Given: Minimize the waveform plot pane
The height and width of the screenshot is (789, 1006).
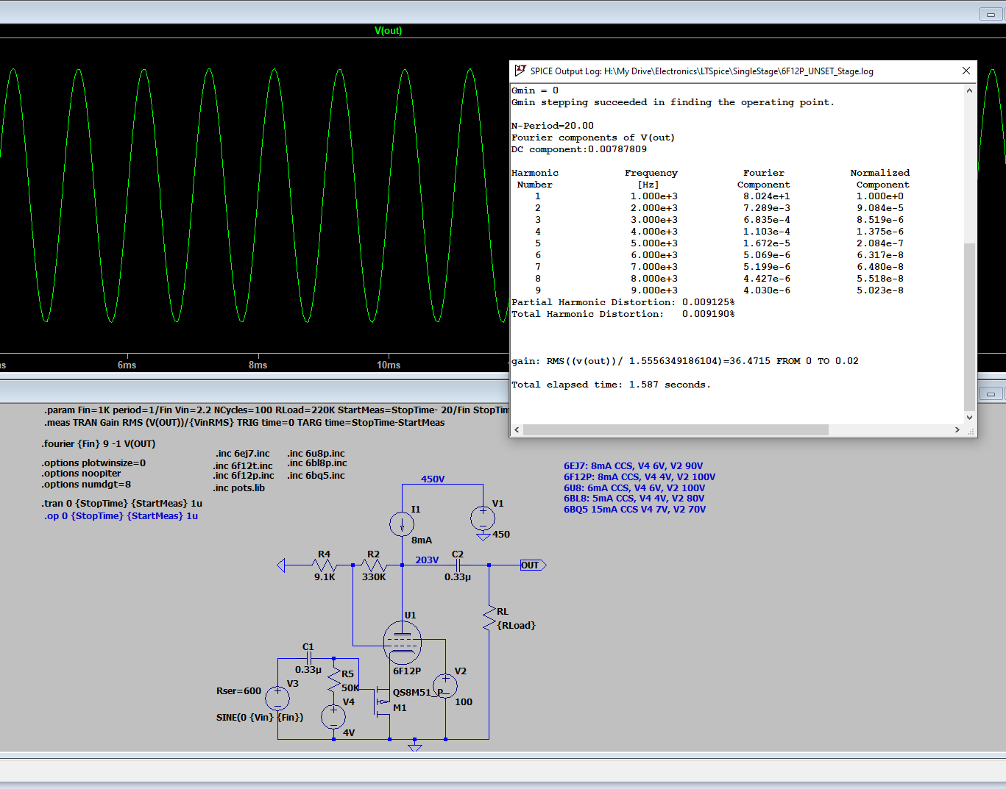Looking at the screenshot, I should pyautogui.click(x=991, y=14).
